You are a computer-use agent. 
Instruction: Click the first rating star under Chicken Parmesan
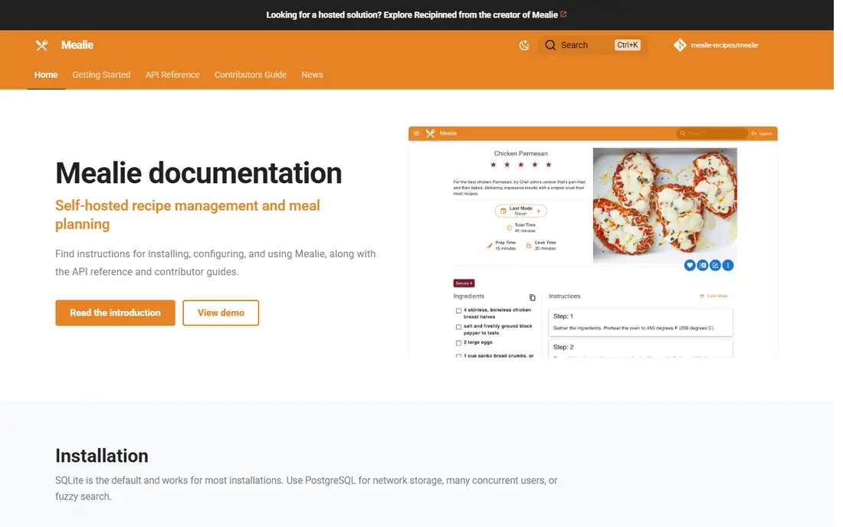point(493,165)
